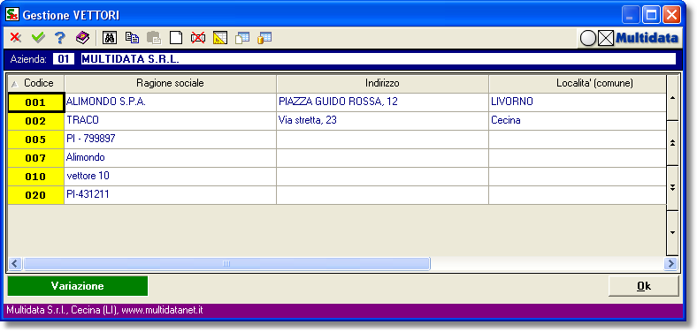Click the Indirizzo column header
The height and width of the screenshot is (332, 697).
click(x=382, y=84)
